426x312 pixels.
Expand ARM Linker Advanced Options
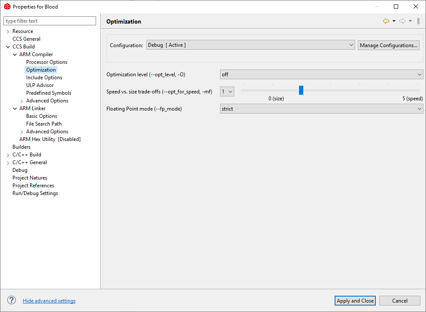pos(22,132)
